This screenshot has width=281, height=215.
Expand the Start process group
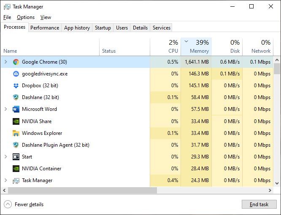coord(6,157)
